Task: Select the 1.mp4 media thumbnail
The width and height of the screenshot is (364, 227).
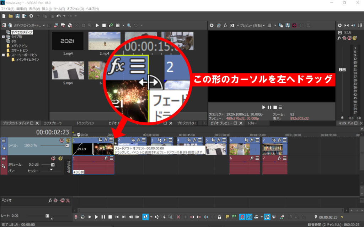Action: (x=68, y=41)
